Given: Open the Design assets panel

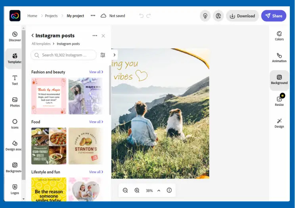Looking at the screenshot, I should [x=13, y=146].
